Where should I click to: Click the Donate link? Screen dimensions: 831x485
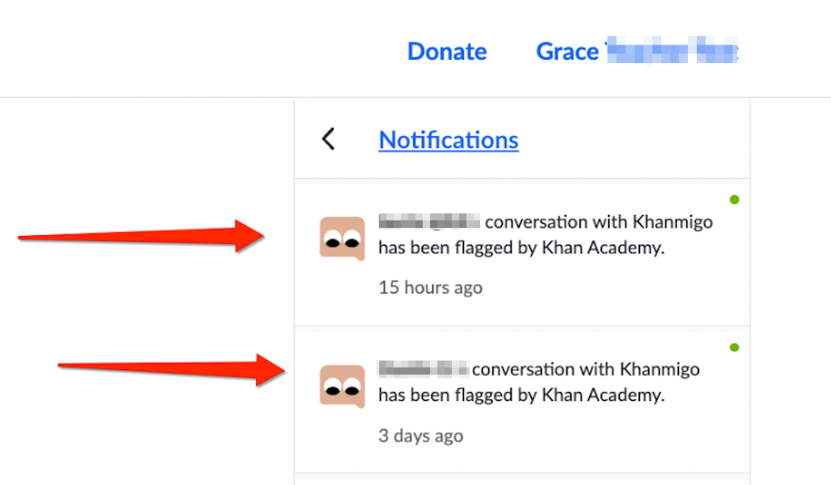[x=447, y=52]
